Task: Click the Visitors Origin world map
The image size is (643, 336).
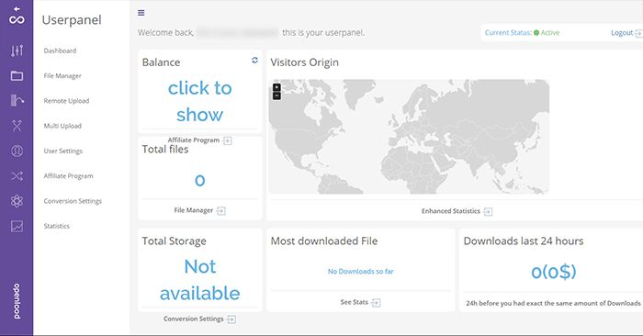Action: pyautogui.click(x=409, y=137)
